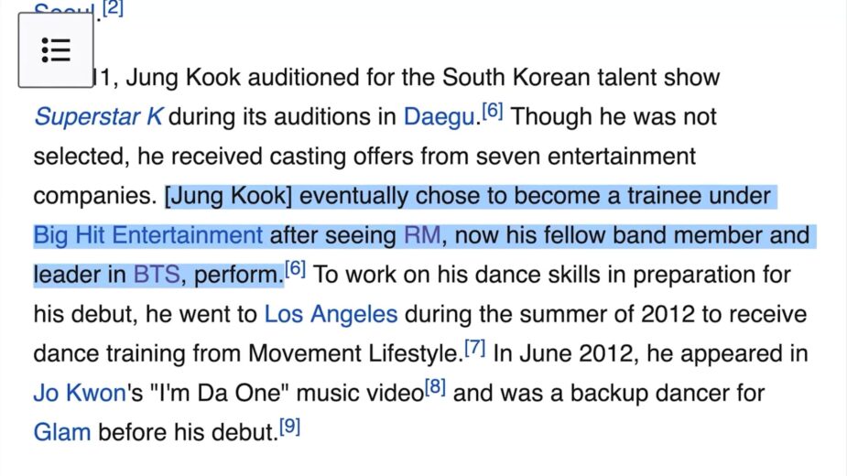
Task: Open citation [8] after music video
Action: tap(435, 388)
